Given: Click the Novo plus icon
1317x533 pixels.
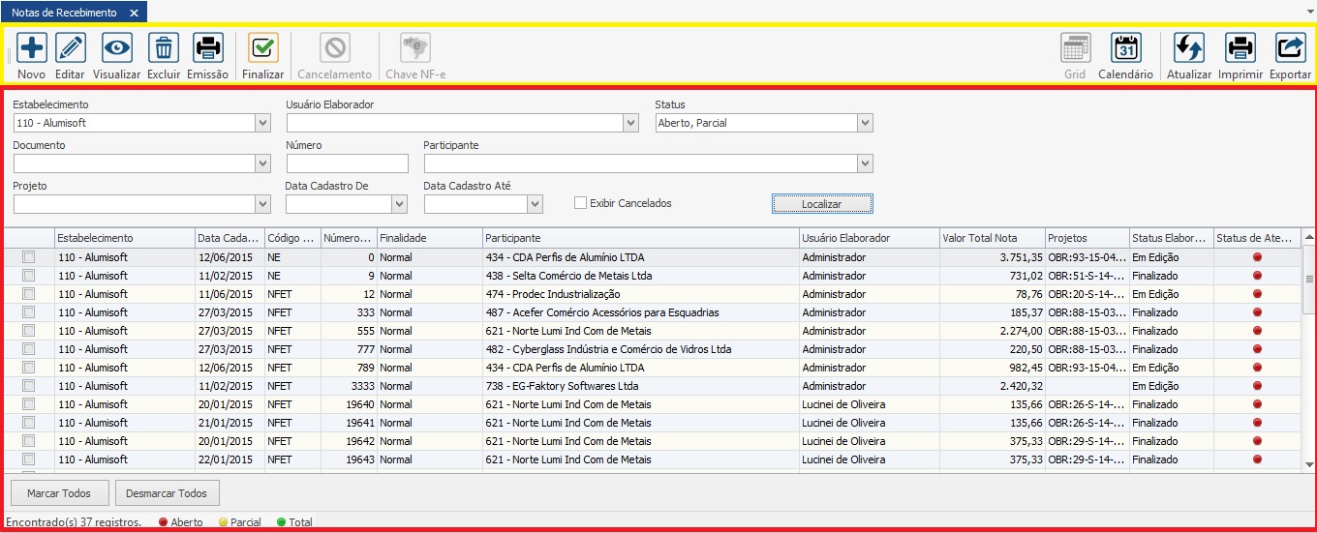Looking at the screenshot, I should pos(31,47).
